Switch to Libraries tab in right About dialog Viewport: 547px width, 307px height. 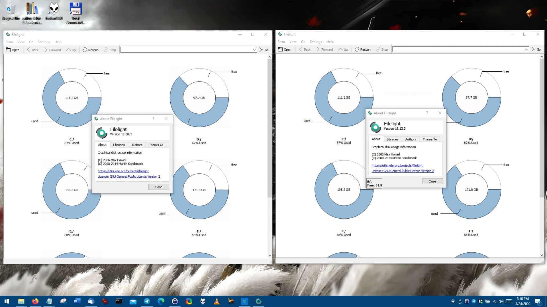pyautogui.click(x=392, y=139)
